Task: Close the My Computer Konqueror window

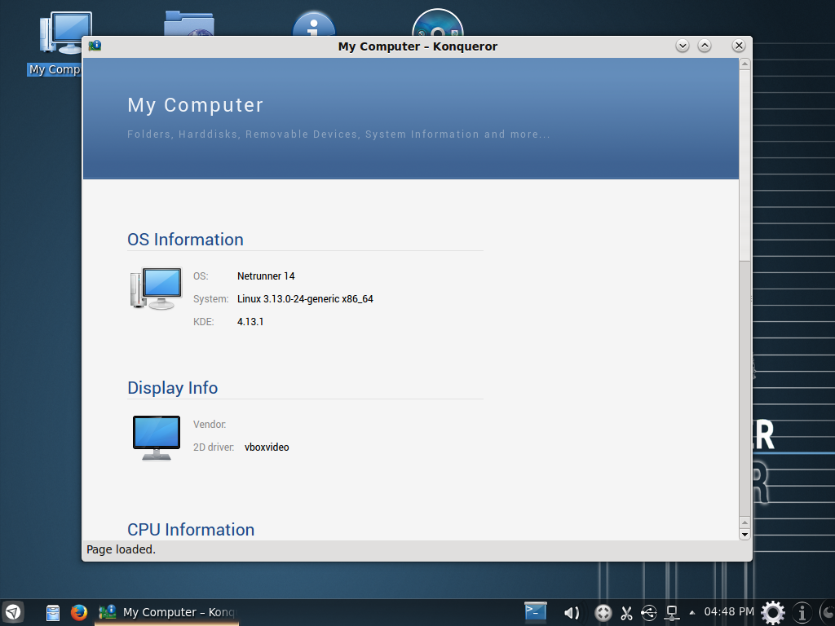Action: (739, 46)
